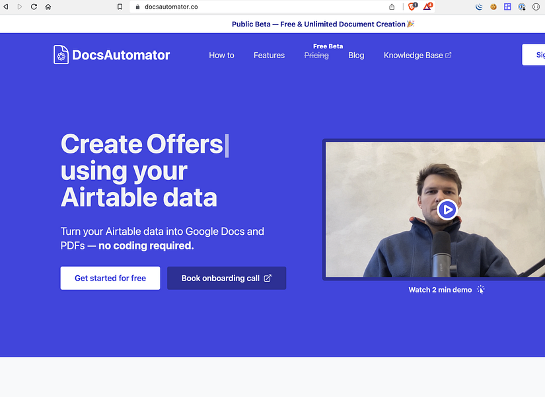This screenshot has height=397, width=545.
Task: Click the DocsAutomator logo icon
Action: 61,55
